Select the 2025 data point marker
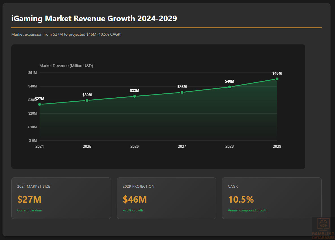The width and height of the screenshot is (335, 240). 87,100
